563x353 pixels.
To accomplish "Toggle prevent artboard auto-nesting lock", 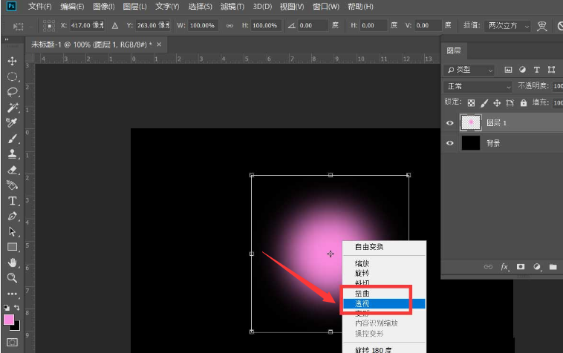I will pos(510,103).
